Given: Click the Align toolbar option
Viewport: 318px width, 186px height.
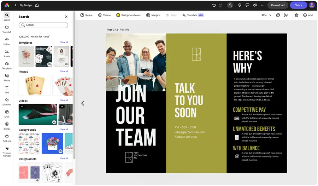Looking at the screenshot, I should [x=171, y=15].
